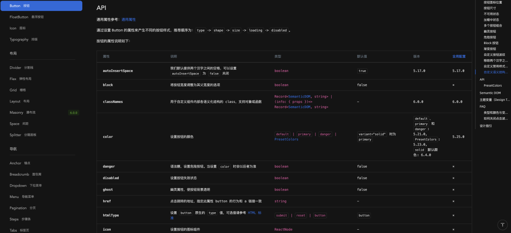Select Menu 导航菜单 in the sidebar

[x=41, y=197]
